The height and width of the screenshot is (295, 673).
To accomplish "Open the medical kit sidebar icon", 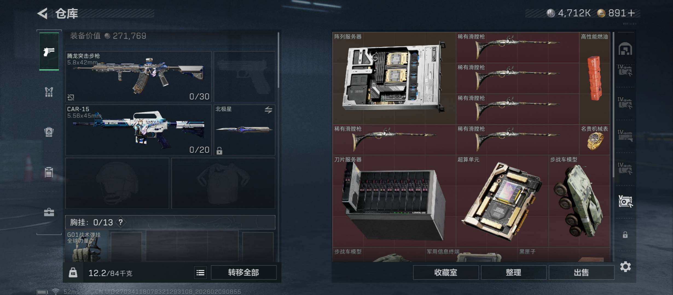I will click(x=49, y=212).
